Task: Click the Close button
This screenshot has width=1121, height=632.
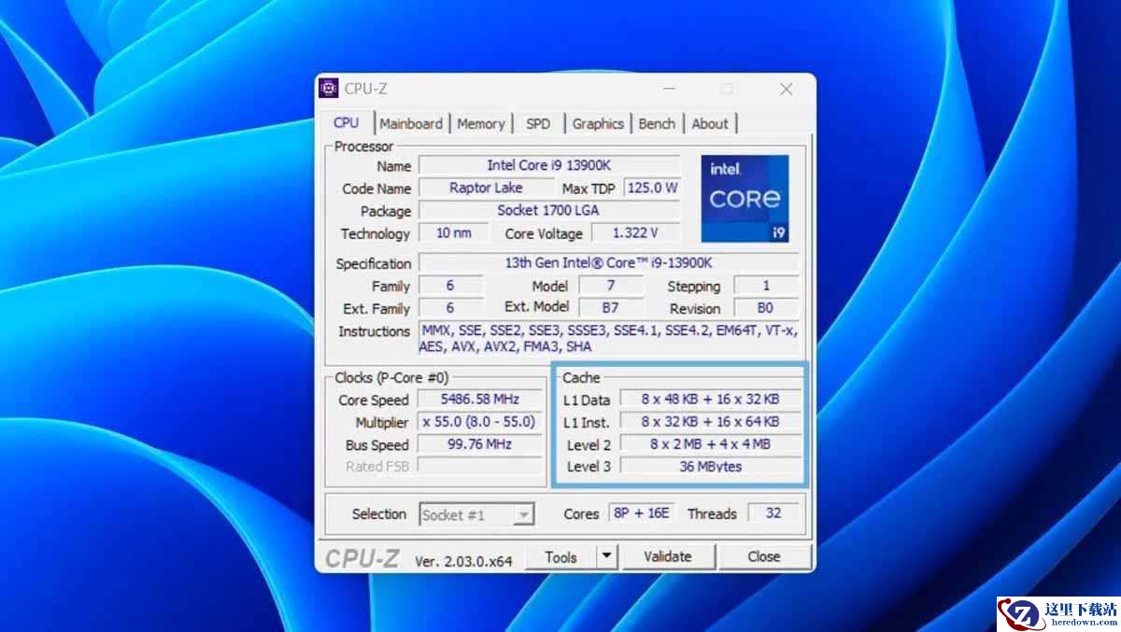Action: (763, 556)
